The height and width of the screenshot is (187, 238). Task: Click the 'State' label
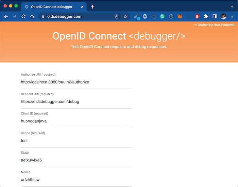pos(25,153)
